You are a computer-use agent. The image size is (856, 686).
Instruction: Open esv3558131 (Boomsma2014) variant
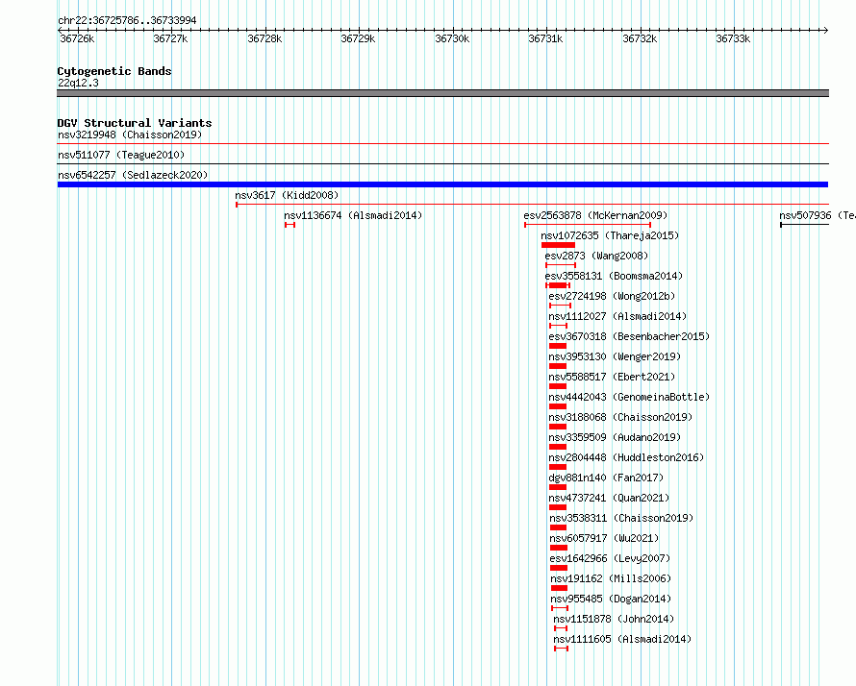(614, 276)
